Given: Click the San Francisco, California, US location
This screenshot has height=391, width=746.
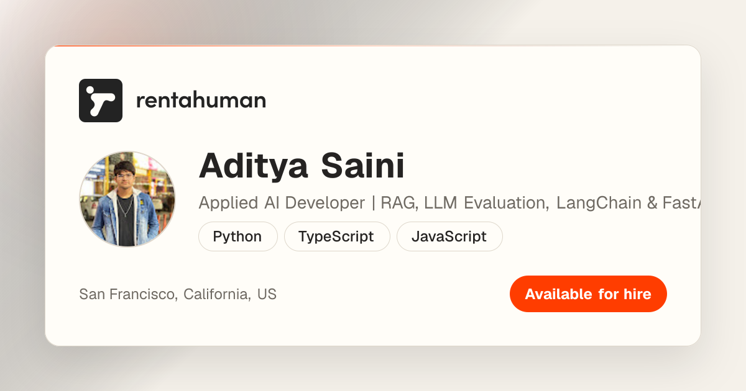Looking at the screenshot, I should [178, 294].
